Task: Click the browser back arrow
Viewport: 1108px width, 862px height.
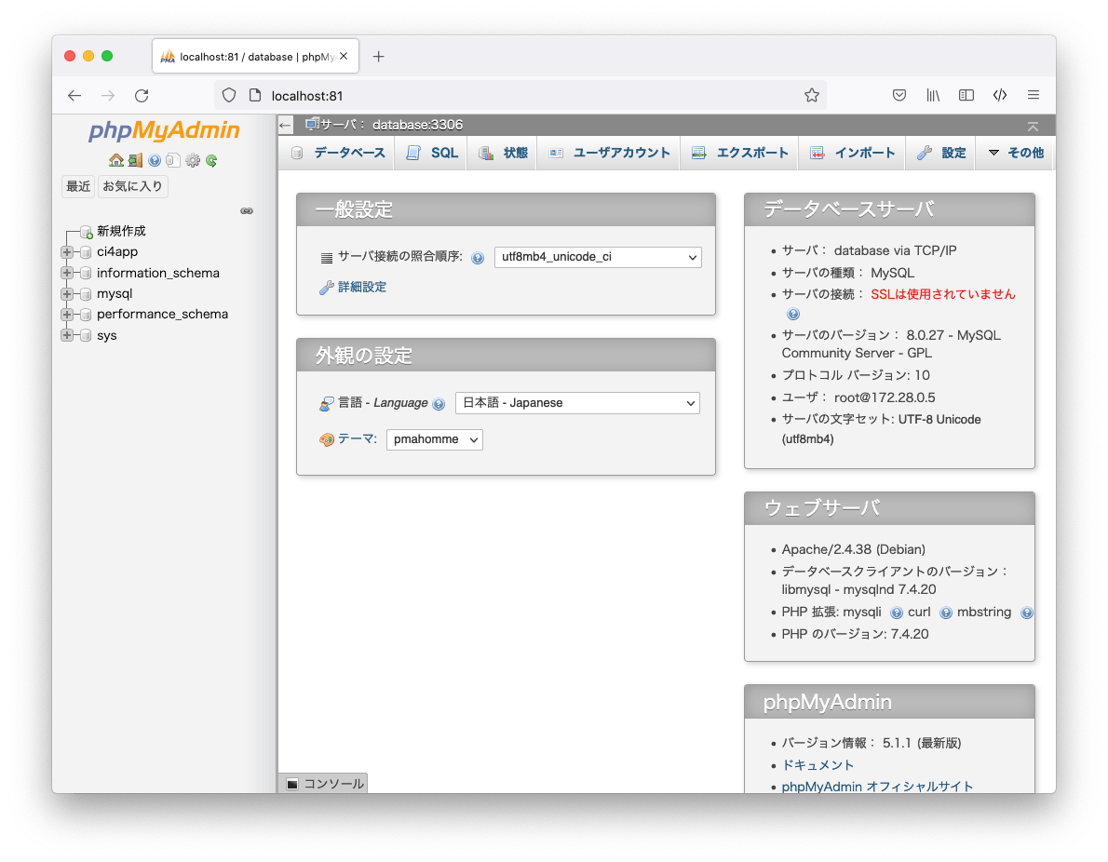Action: (x=74, y=95)
